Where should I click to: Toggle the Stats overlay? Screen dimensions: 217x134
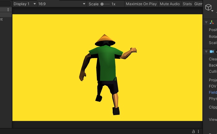tap(187, 4)
